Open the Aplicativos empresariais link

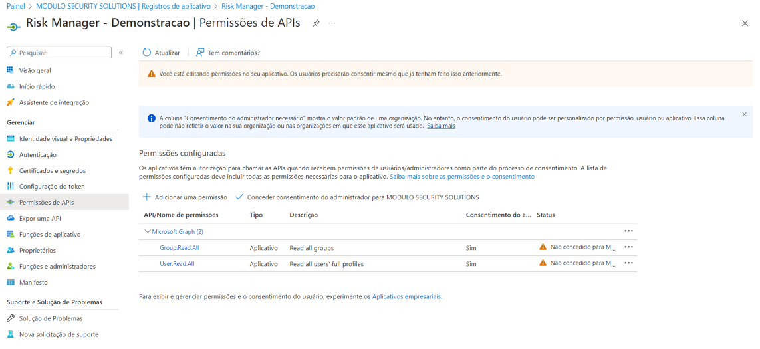tap(407, 296)
